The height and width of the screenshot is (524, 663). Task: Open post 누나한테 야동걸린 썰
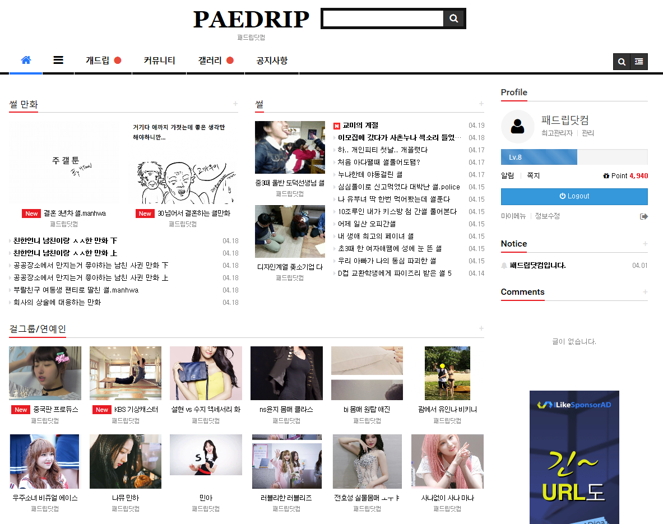point(370,175)
